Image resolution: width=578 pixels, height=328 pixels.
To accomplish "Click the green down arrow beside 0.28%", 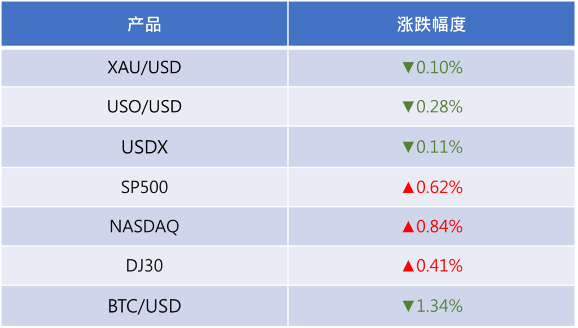I will point(409,107).
